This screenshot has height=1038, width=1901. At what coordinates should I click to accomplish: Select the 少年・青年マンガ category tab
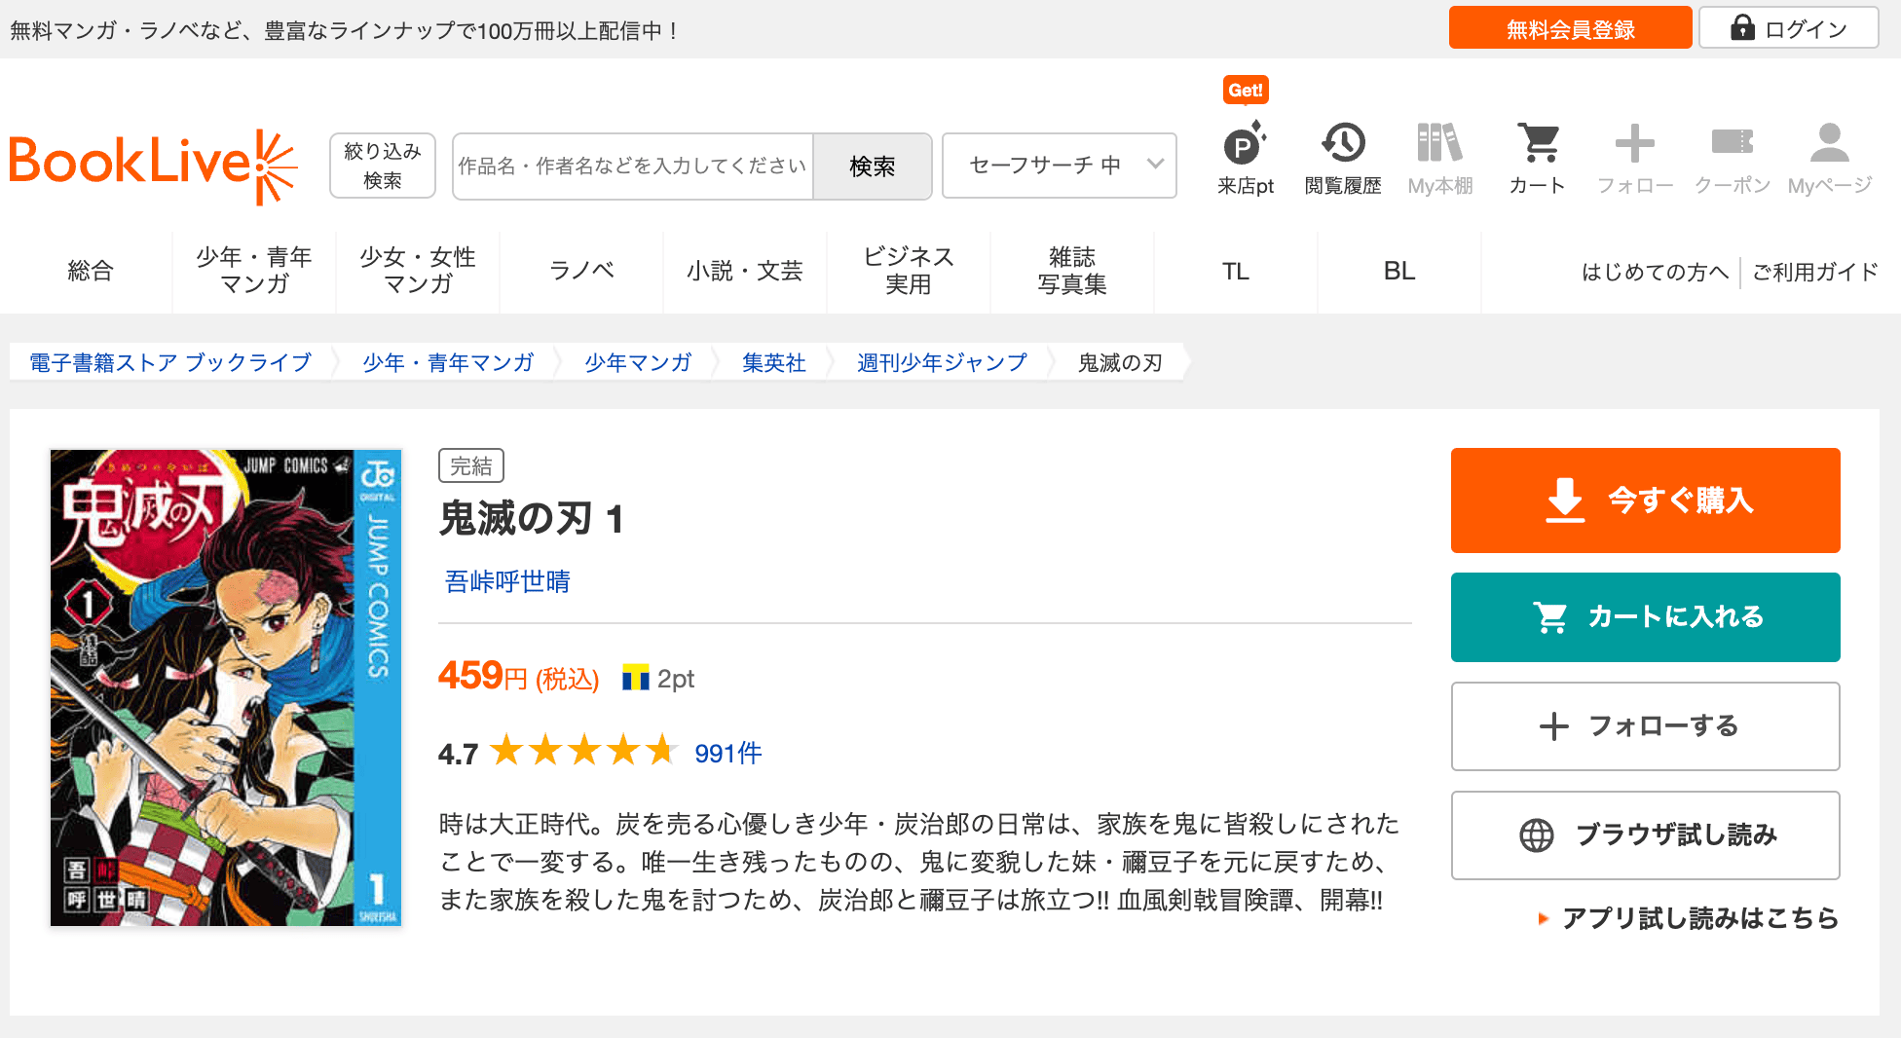point(253,271)
